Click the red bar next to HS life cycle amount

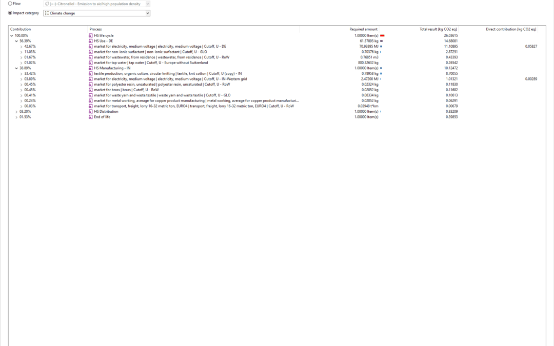tap(382, 36)
